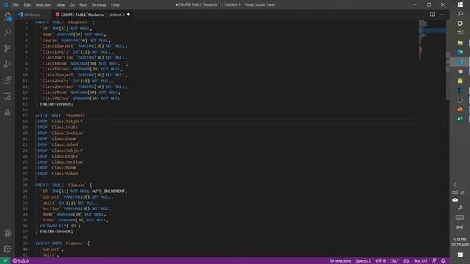Image resolution: width=470 pixels, height=264 pixels.
Task: Click 'Class1Units' on line 6
Action: click(x=56, y=52)
